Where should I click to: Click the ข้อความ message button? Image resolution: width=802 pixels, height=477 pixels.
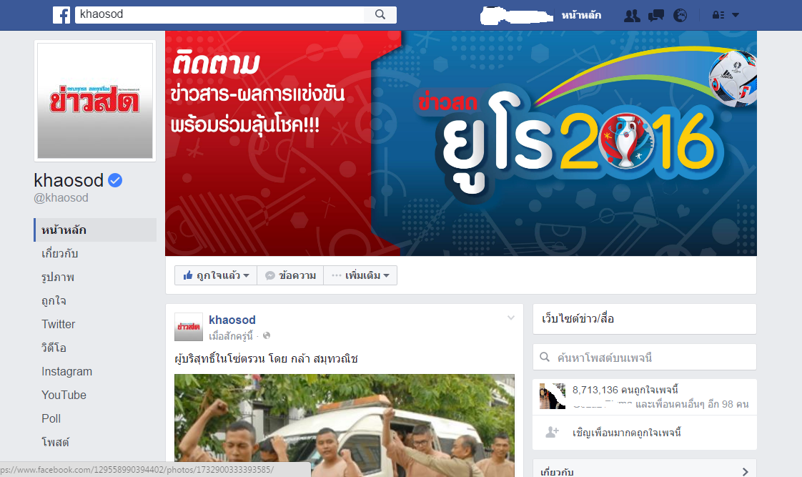coord(290,275)
